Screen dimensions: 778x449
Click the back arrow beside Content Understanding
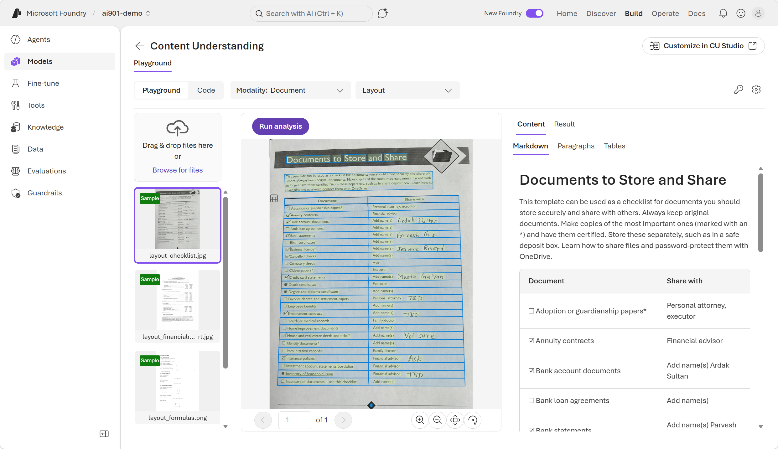click(139, 46)
